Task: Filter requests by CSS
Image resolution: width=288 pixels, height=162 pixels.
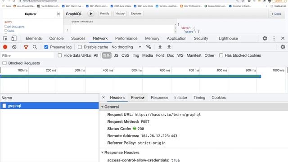Action: tap(125, 55)
